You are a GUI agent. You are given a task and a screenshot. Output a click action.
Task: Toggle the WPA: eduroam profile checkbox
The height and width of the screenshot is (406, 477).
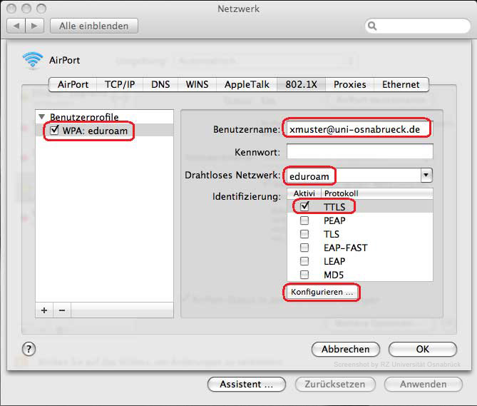coord(54,130)
